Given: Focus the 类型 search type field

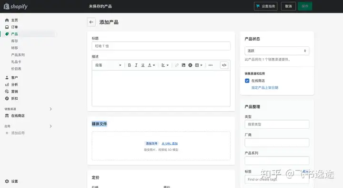Looking at the screenshot, I should 277,124.
